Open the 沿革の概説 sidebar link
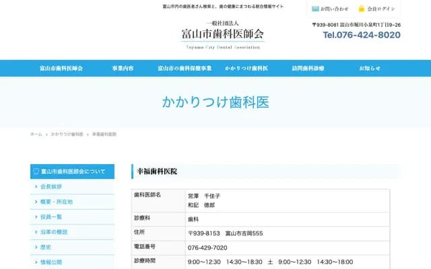 tap(54, 232)
